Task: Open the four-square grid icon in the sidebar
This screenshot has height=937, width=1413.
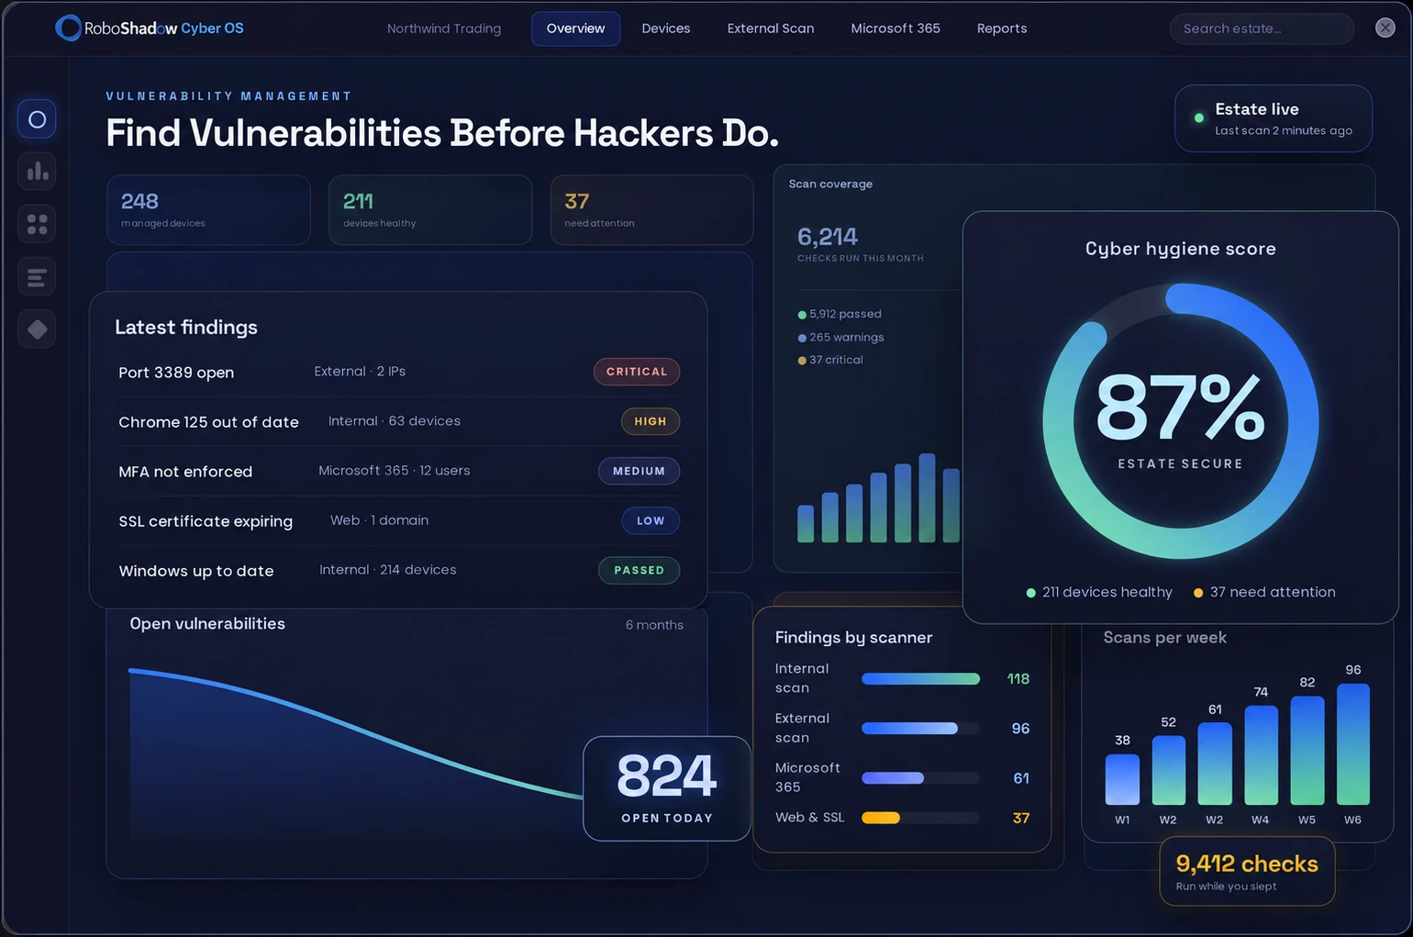Action: pyautogui.click(x=37, y=224)
